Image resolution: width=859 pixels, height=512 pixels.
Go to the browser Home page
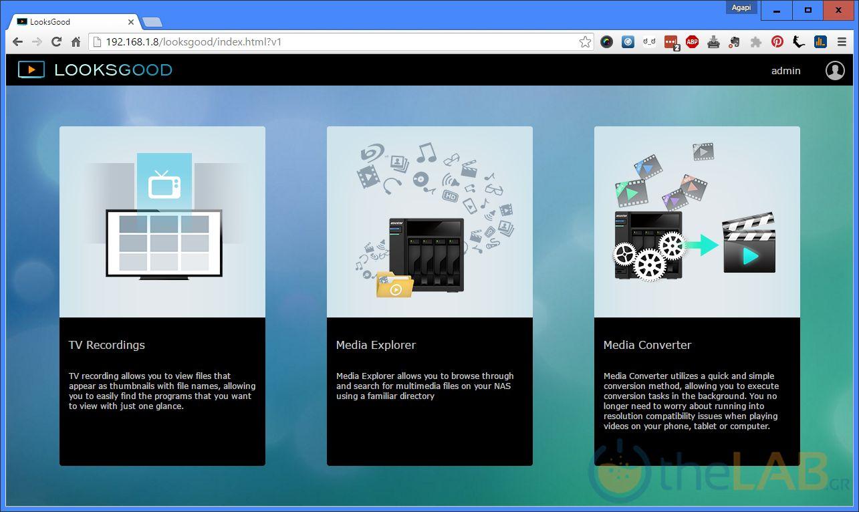(x=76, y=42)
